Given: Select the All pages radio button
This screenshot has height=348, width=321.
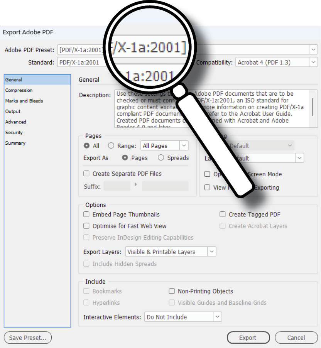Looking at the screenshot, I should (x=86, y=145).
